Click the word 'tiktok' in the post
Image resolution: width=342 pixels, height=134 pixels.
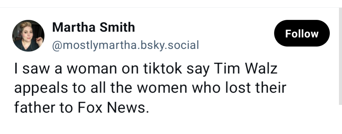(x=162, y=68)
